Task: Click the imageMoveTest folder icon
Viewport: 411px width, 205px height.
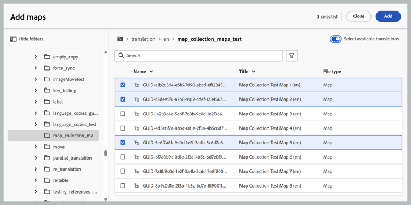Action: [47, 79]
